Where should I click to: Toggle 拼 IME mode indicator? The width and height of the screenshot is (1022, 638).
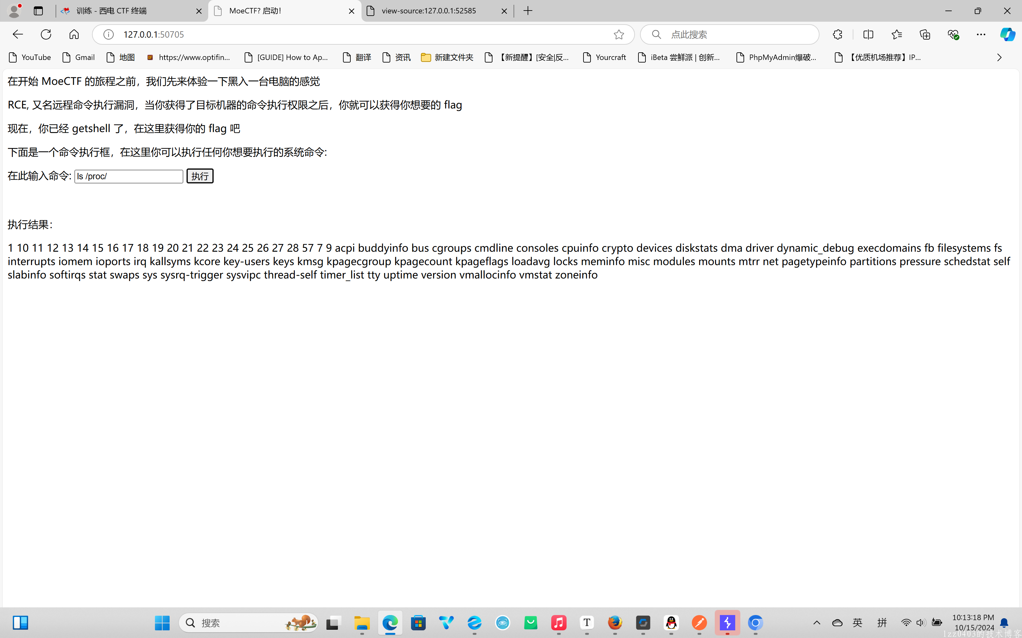[x=882, y=622]
